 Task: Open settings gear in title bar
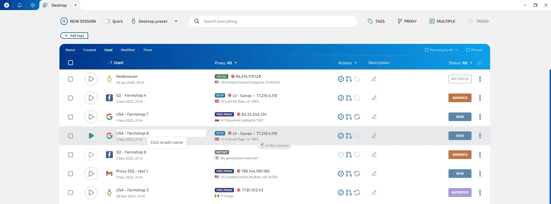click(33, 5)
